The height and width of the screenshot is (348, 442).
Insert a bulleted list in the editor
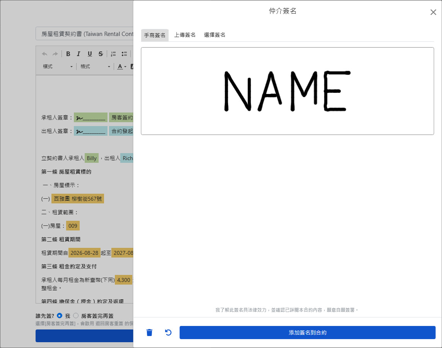[124, 54]
